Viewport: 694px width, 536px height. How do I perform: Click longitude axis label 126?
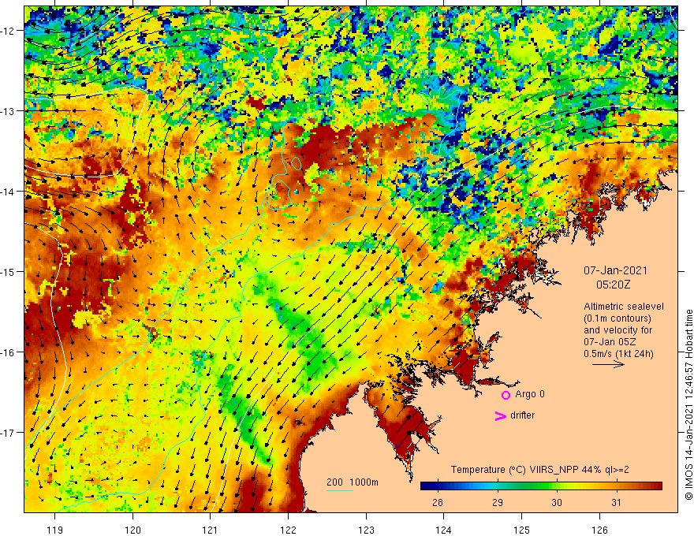point(599,530)
